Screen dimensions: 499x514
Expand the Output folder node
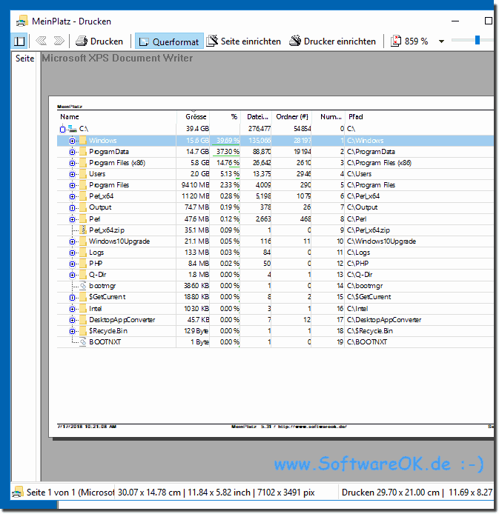[72, 208]
